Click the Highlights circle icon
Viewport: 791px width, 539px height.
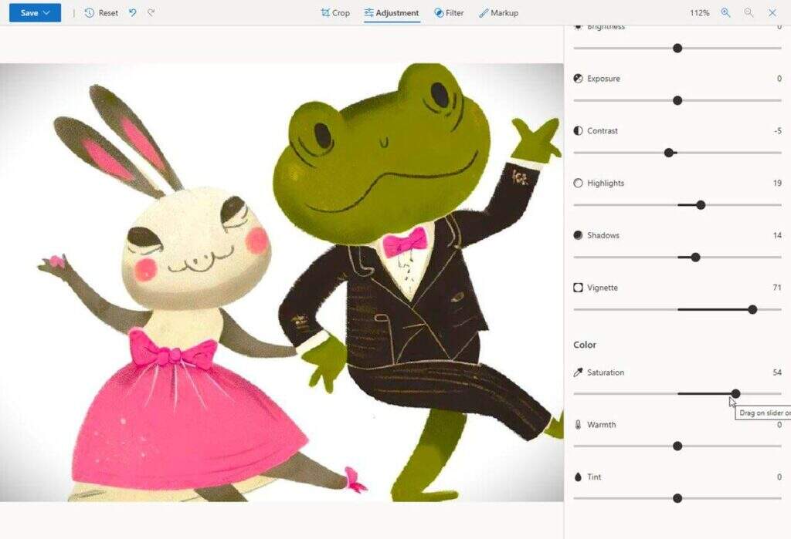578,184
